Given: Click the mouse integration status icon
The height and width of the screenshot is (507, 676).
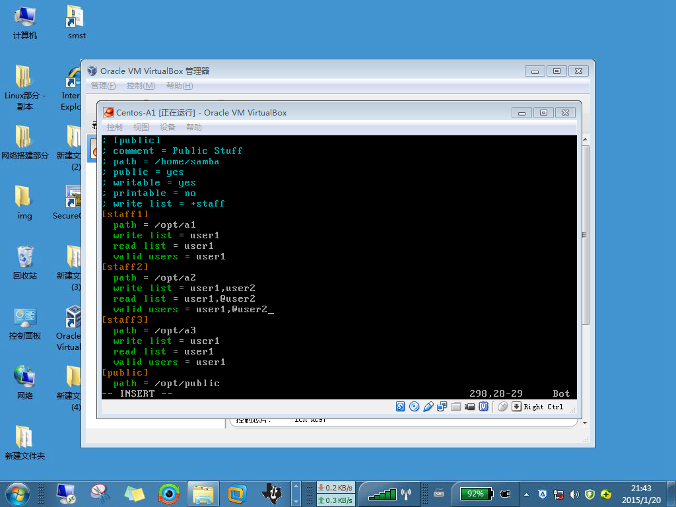Looking at the screenshot, I should point(502,407).
